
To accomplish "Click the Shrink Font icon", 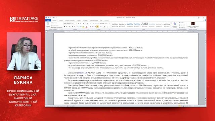I will [81, 24].
